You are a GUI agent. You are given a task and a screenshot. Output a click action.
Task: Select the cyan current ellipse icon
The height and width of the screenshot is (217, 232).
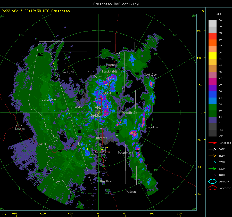point(212,181)
